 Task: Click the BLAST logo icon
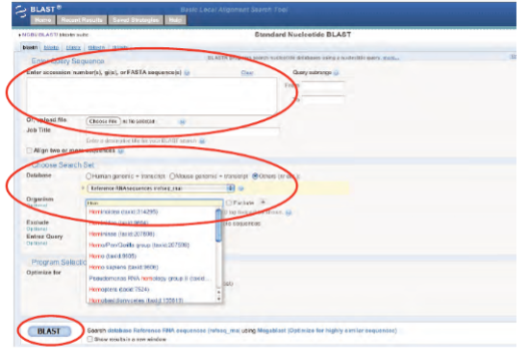20,12
